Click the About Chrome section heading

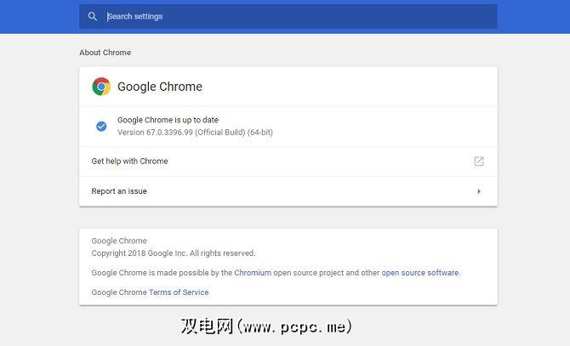click(x=105, y=53)
